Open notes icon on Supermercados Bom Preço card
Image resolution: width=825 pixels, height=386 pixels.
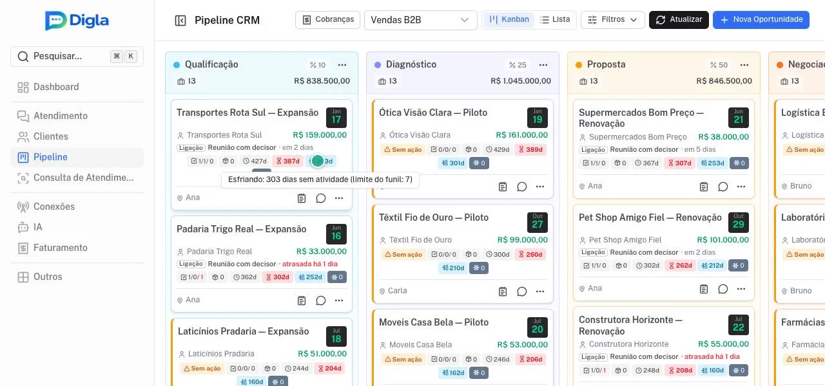tap(704, 187)
